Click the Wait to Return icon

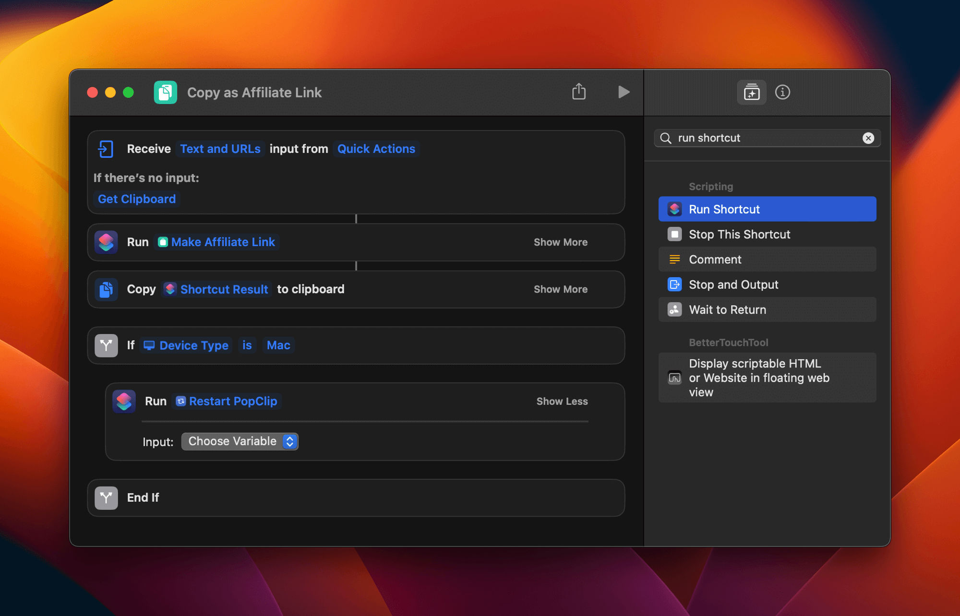click(x=674, y=309)
